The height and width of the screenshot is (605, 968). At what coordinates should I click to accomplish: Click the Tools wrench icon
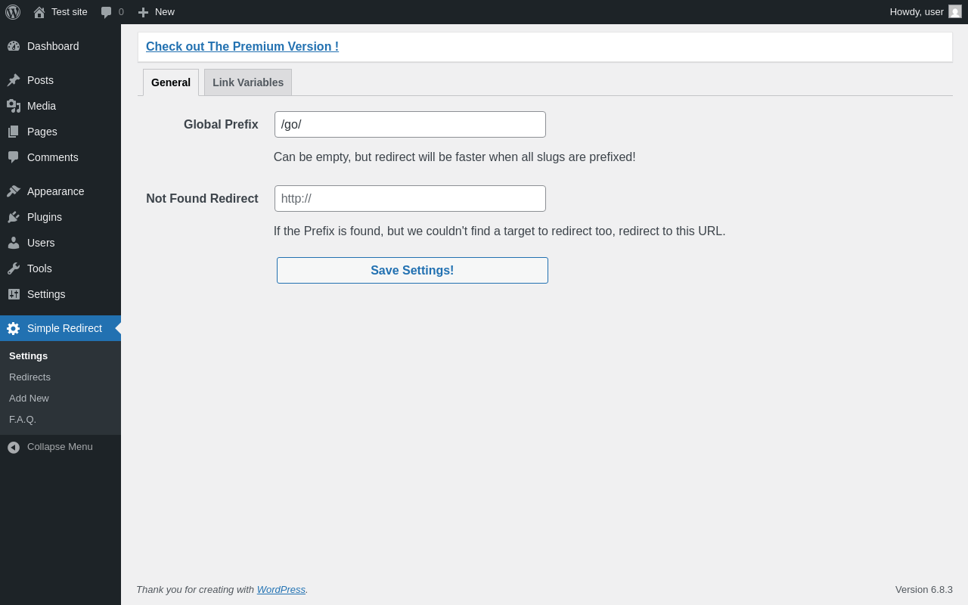14,268
